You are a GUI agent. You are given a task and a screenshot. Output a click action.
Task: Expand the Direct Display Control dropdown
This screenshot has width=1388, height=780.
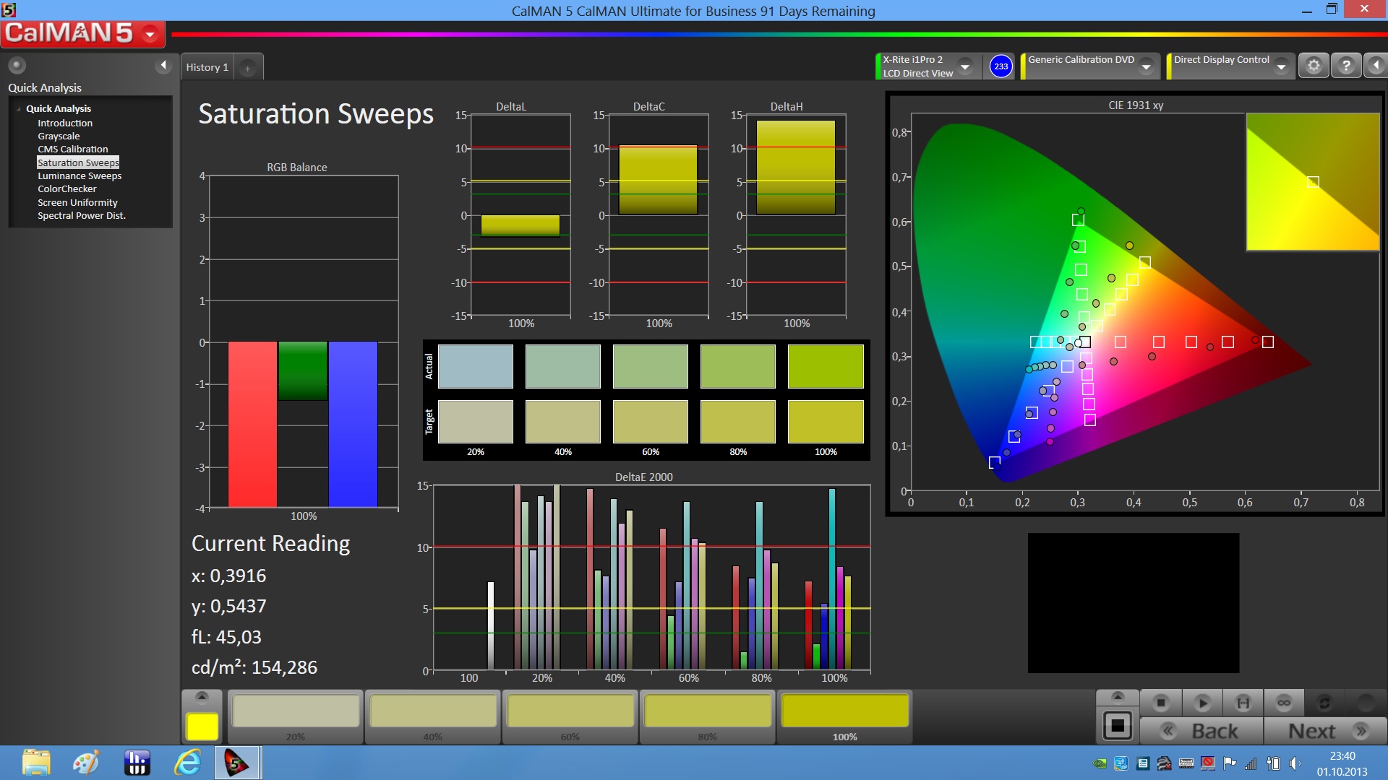pos(1281,66)
